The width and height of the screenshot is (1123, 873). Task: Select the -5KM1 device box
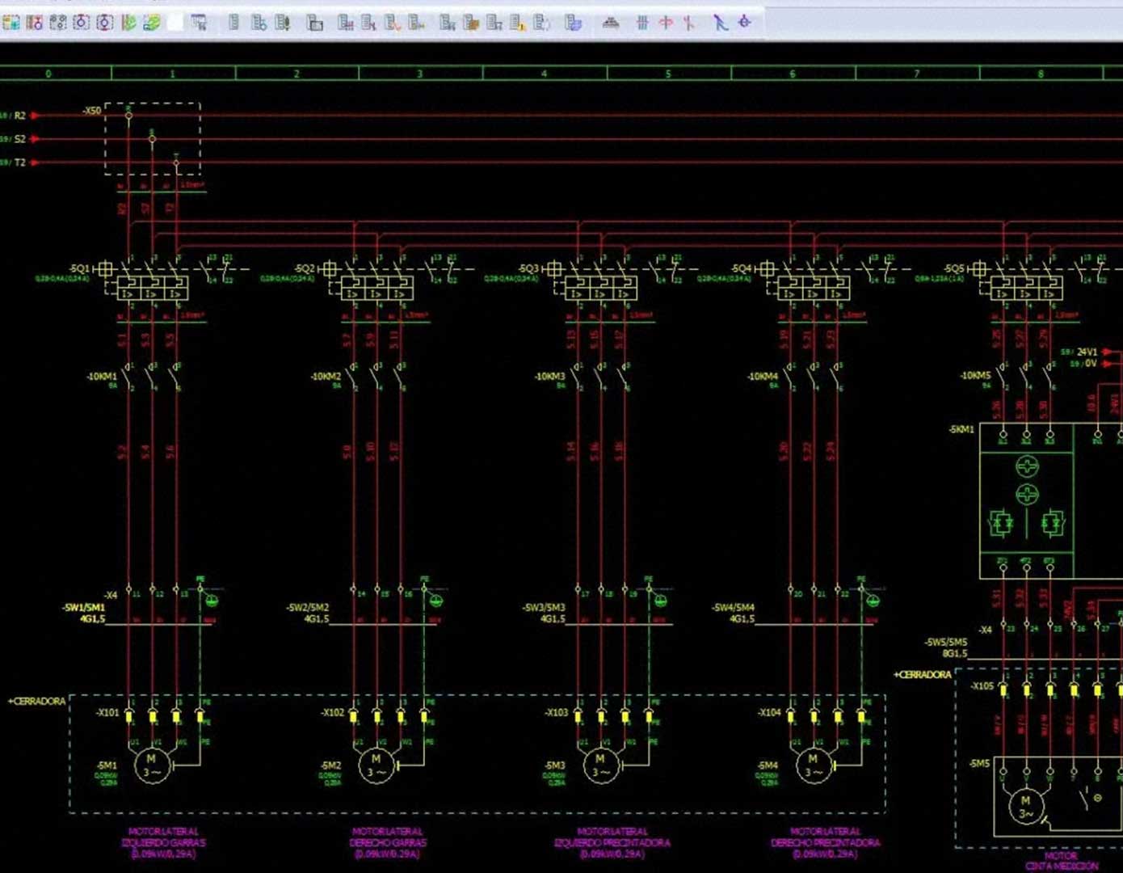(1050, 501)
